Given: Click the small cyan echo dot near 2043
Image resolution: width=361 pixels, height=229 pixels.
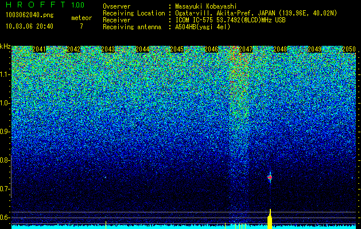Looking at the screenshot, I should (105, 177).
